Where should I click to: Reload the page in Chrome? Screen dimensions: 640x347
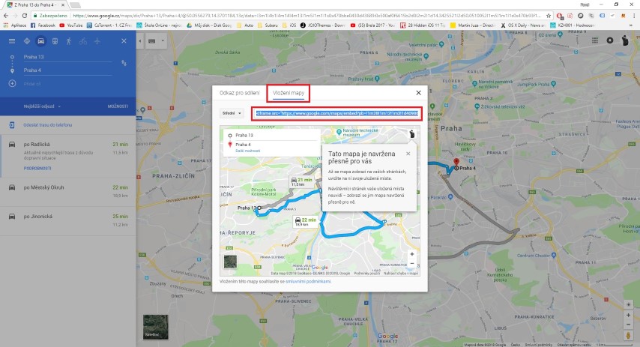pos(25,16)
